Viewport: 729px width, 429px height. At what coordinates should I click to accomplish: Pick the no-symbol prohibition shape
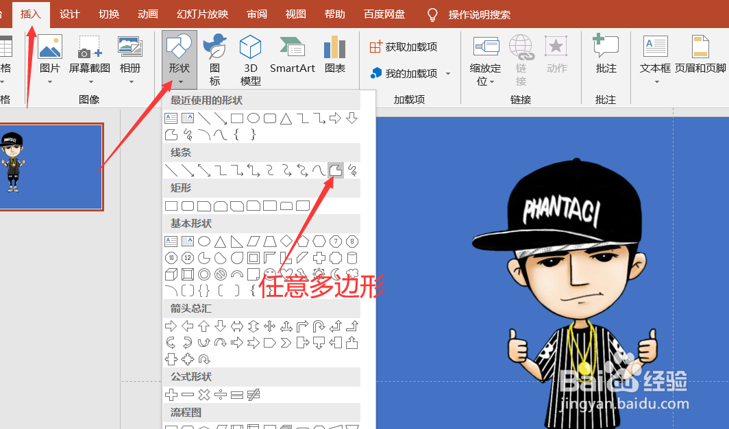(x=221, y=274)
